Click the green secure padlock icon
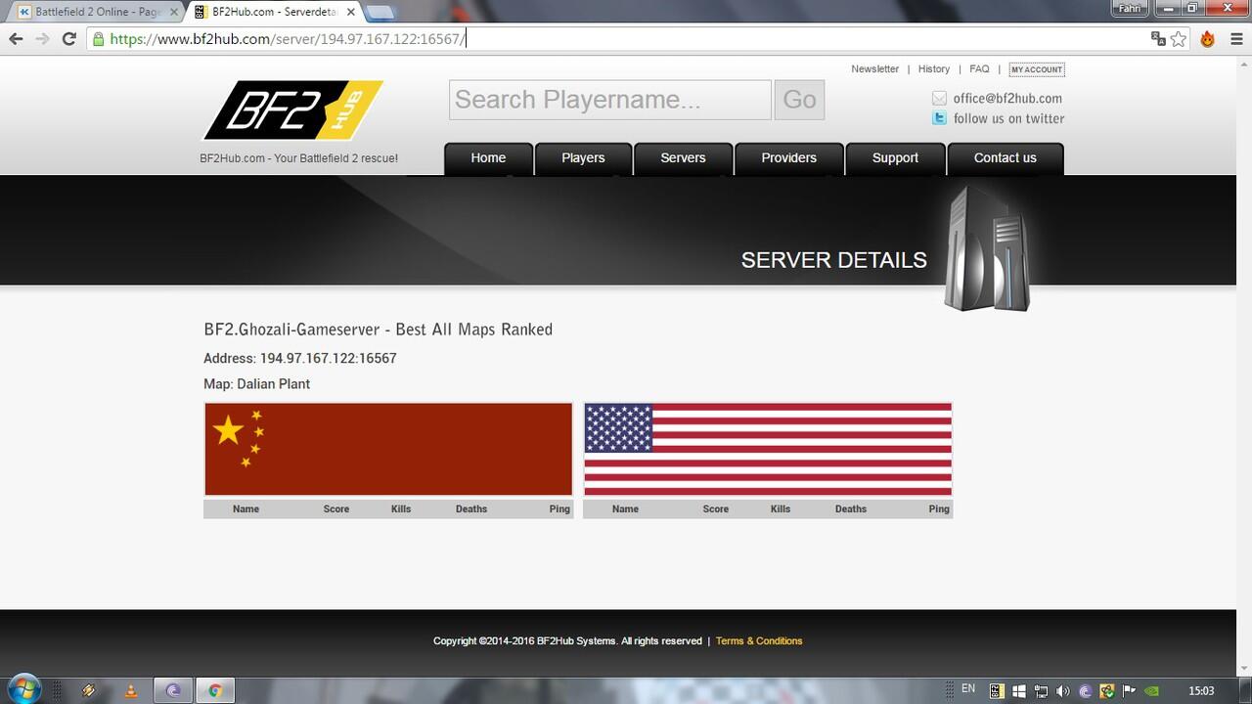The image size is (1252, 704). pyautogui.click(x=97, y=39)
